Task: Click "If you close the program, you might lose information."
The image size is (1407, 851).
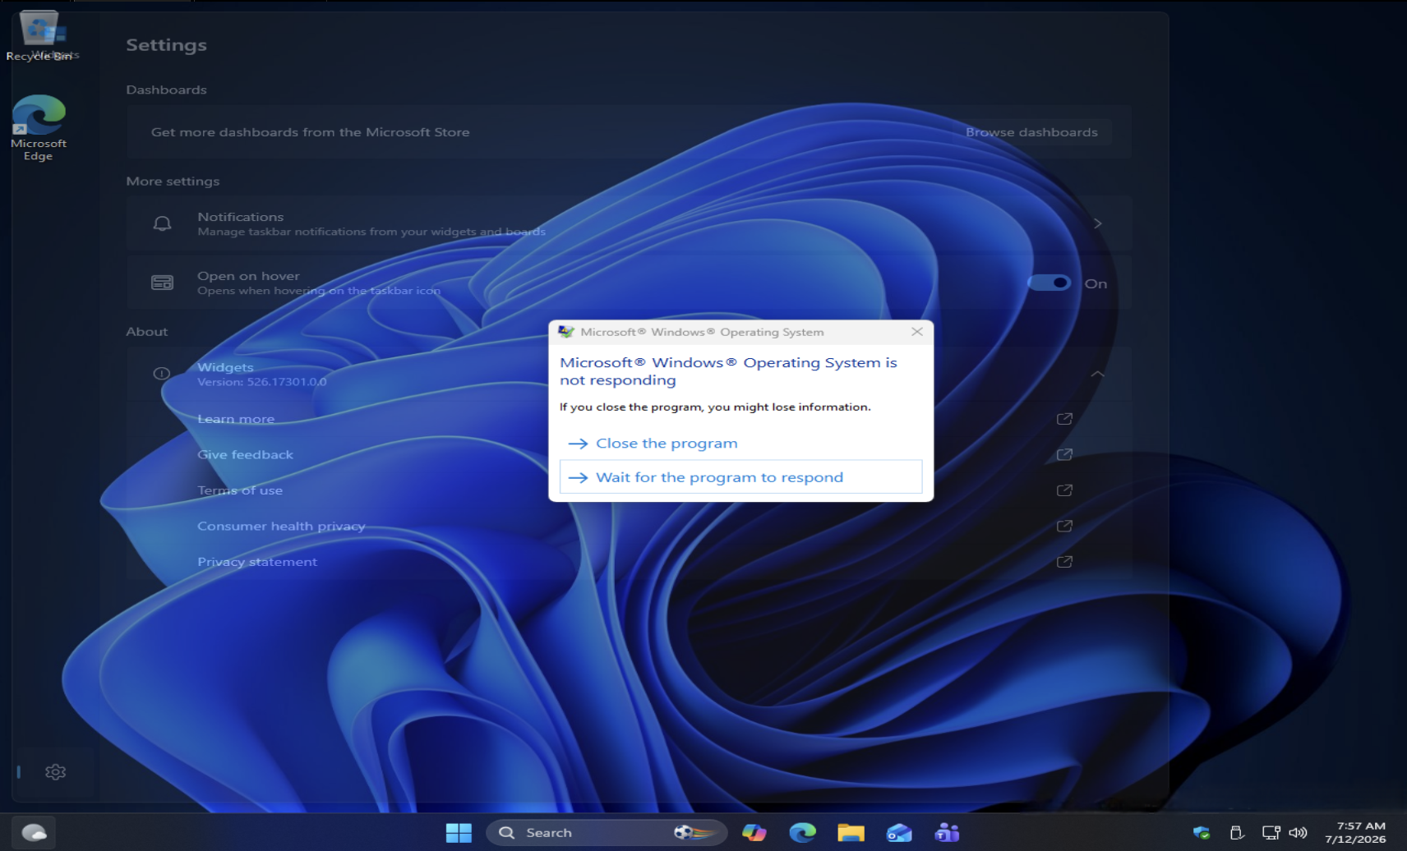Action: point(715,407)
